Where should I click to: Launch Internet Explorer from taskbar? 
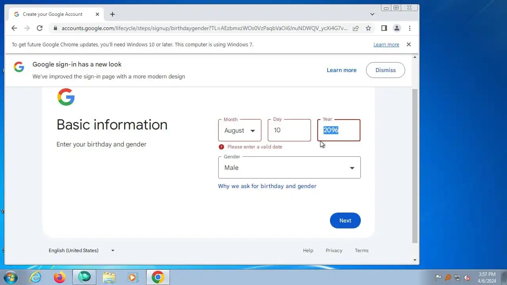point(36,277)
